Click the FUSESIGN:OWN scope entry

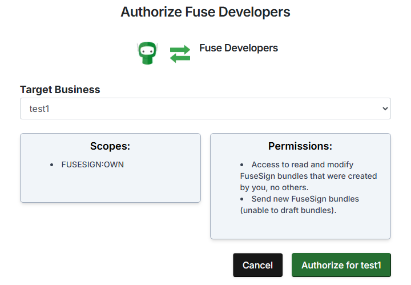pos(92,164)
